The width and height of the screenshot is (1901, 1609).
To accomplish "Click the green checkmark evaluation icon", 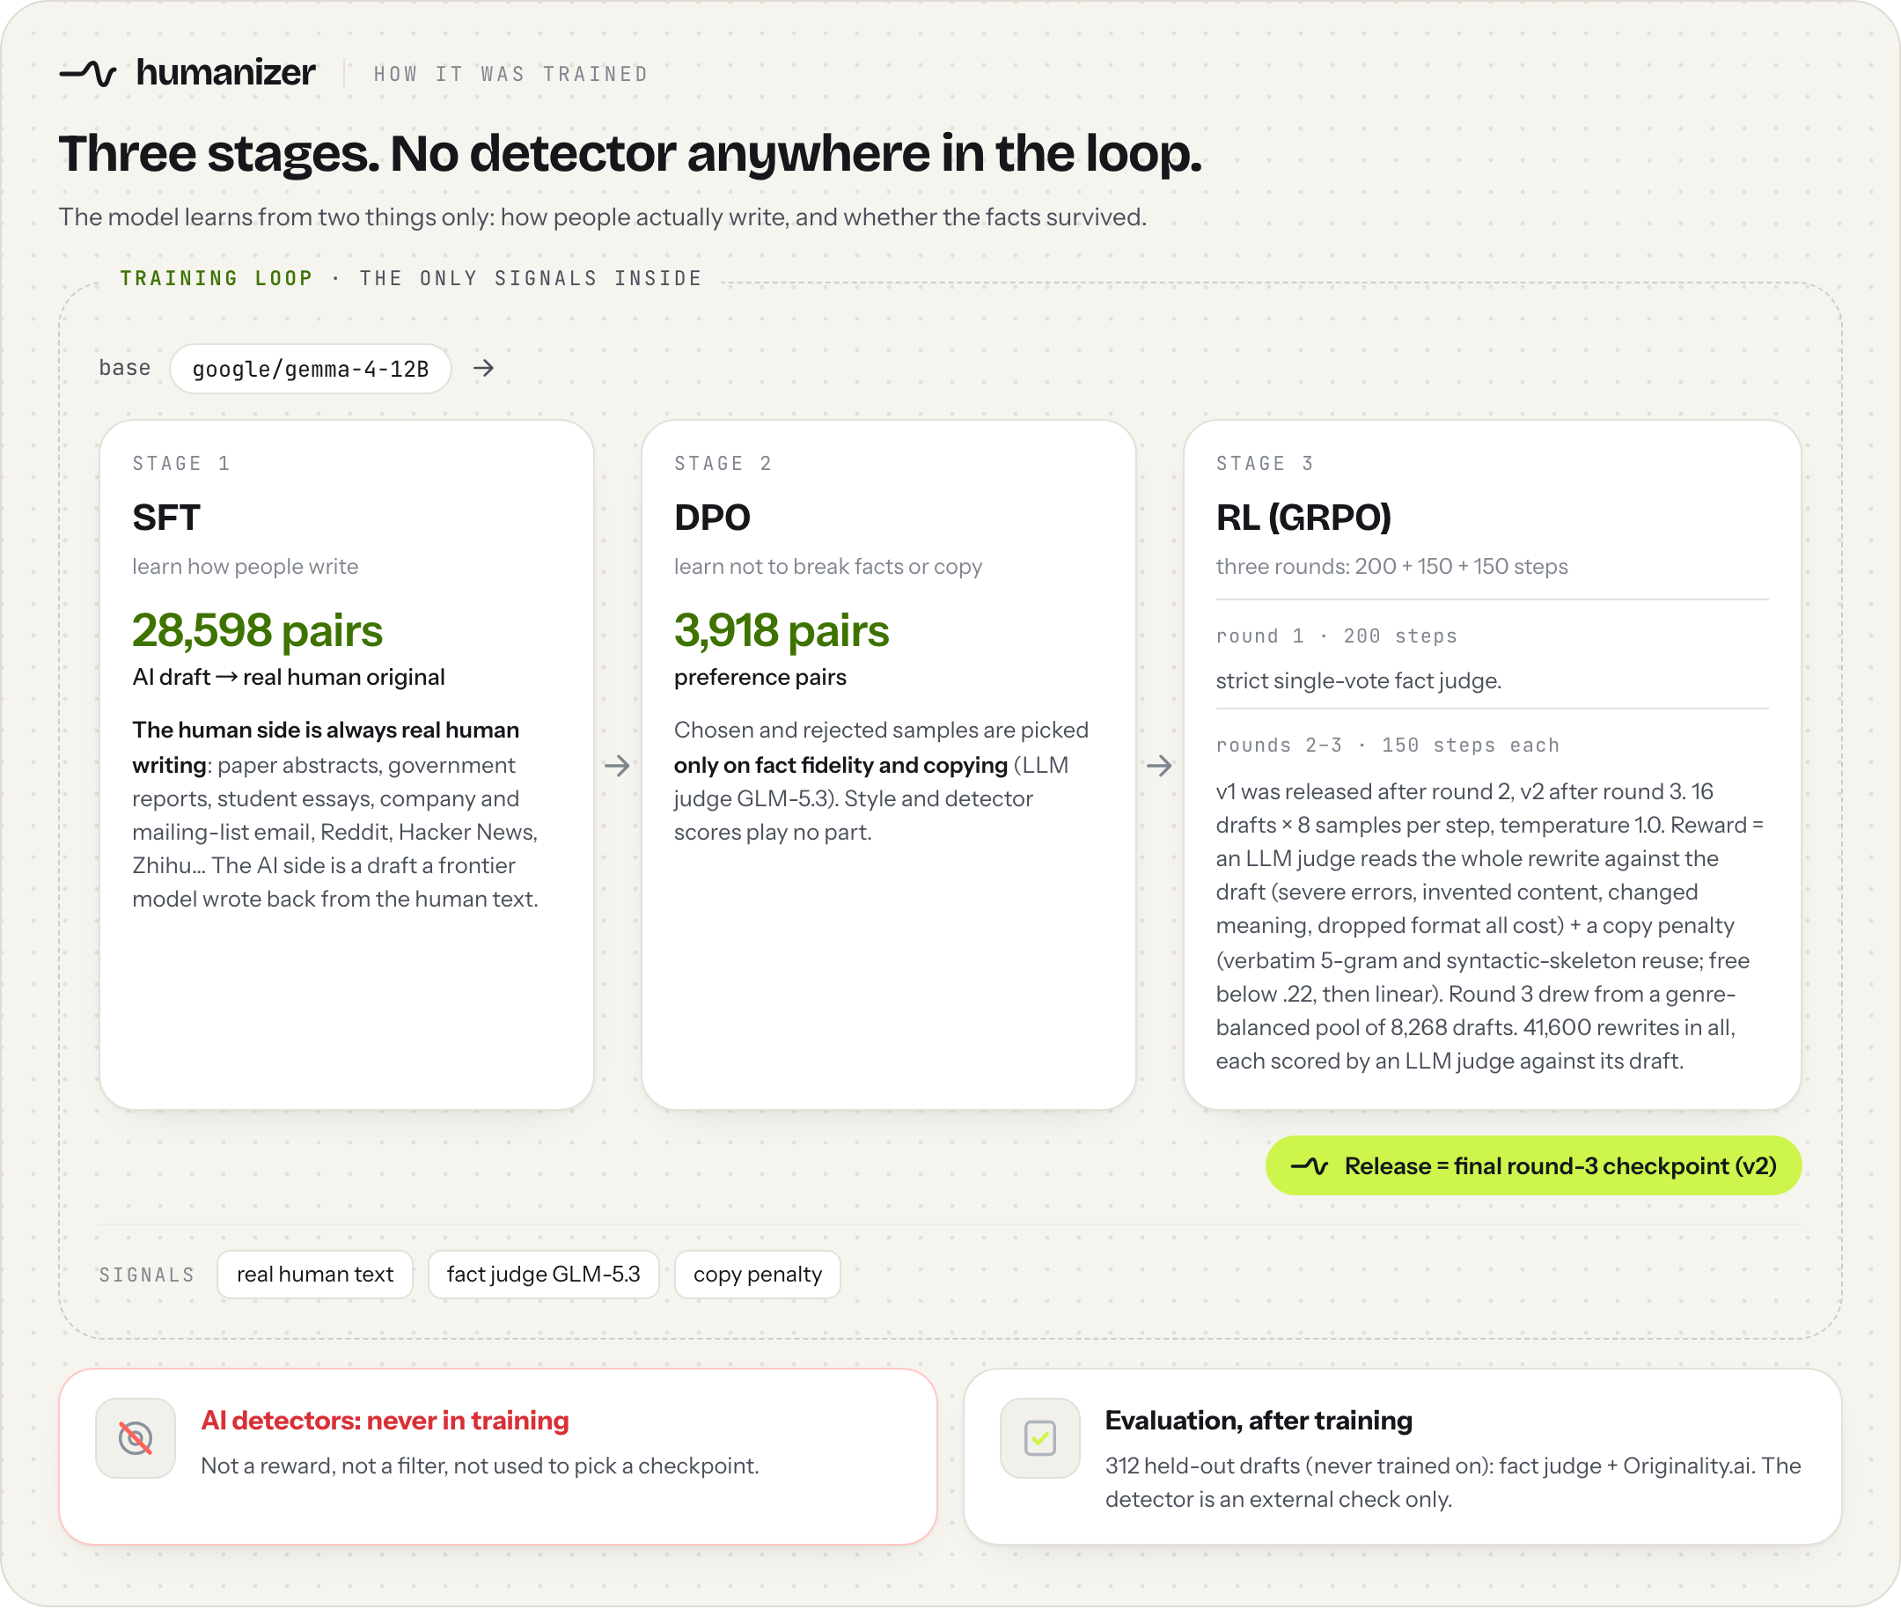I will (x=1040, y=1438).
